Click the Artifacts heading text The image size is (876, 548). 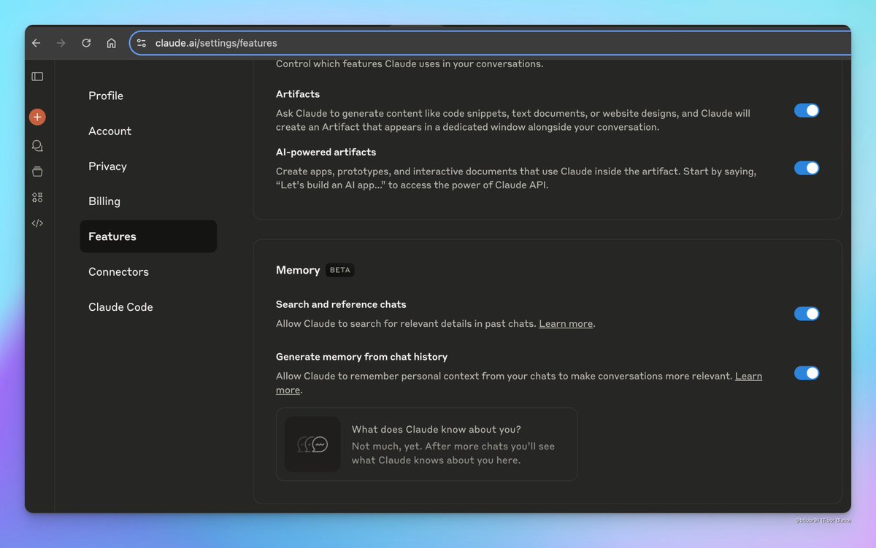tap(298, 94)
